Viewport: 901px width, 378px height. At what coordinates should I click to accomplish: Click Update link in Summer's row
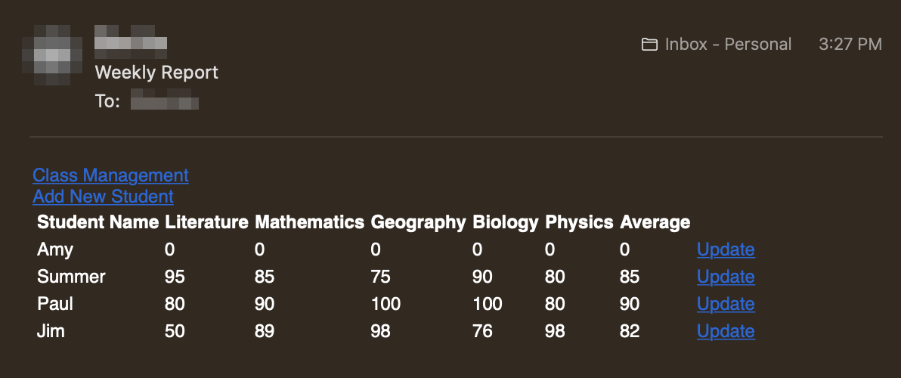[x=725, y=277]
